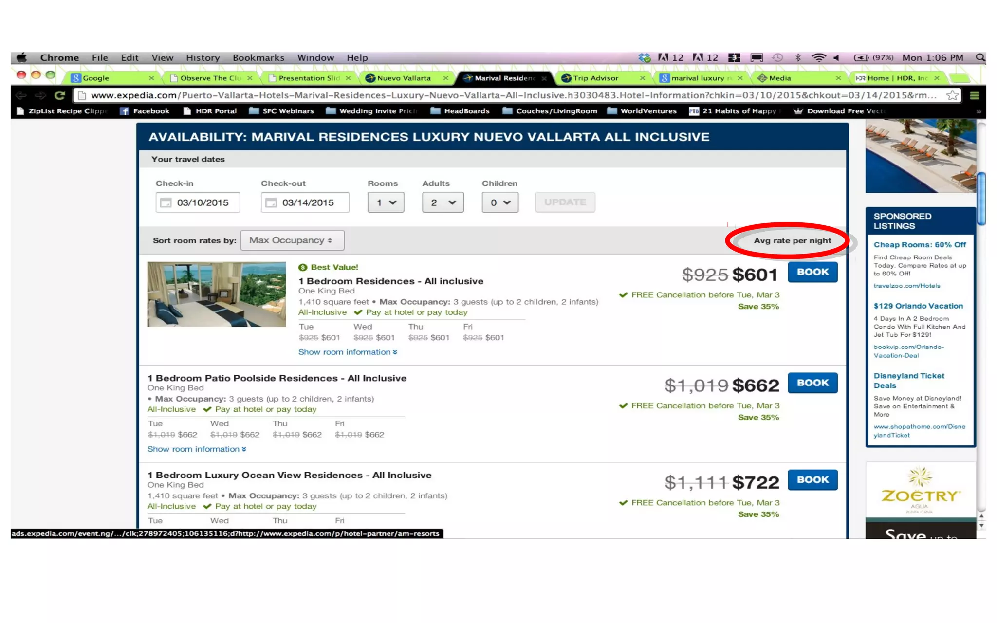Open Max Occupancy sort dropdown
Screen dimensions: 997x623
(292, 240)
